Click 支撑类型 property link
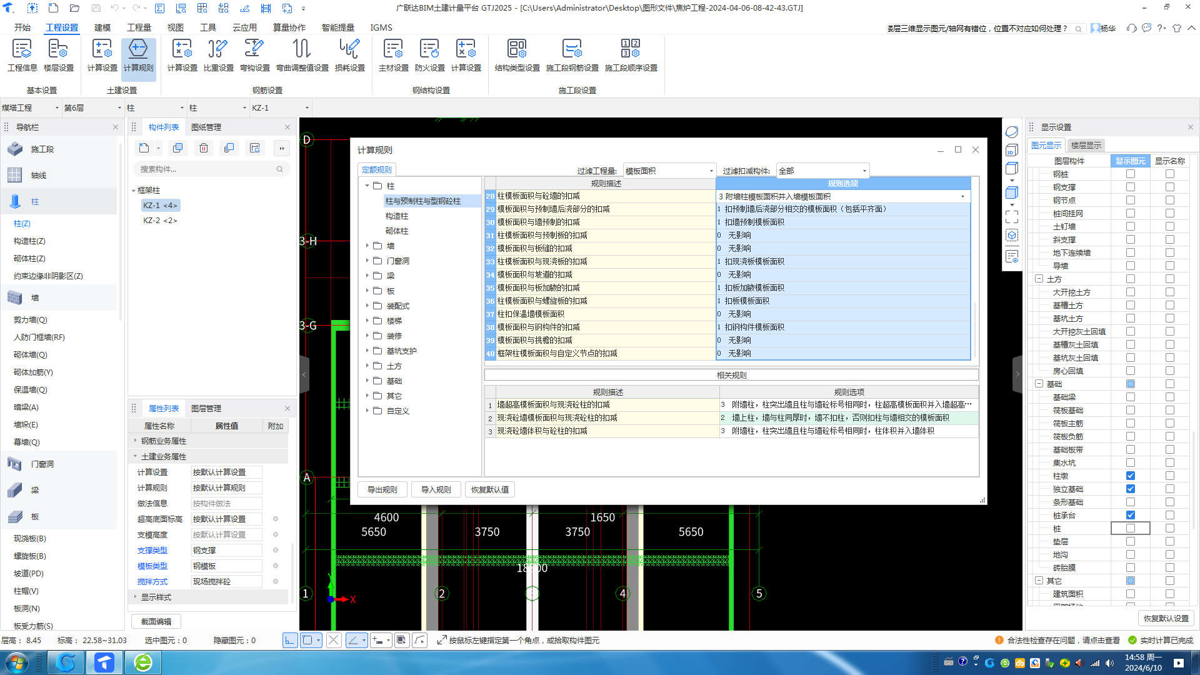This screenshot has height=675, width=1200. [152, 551]
